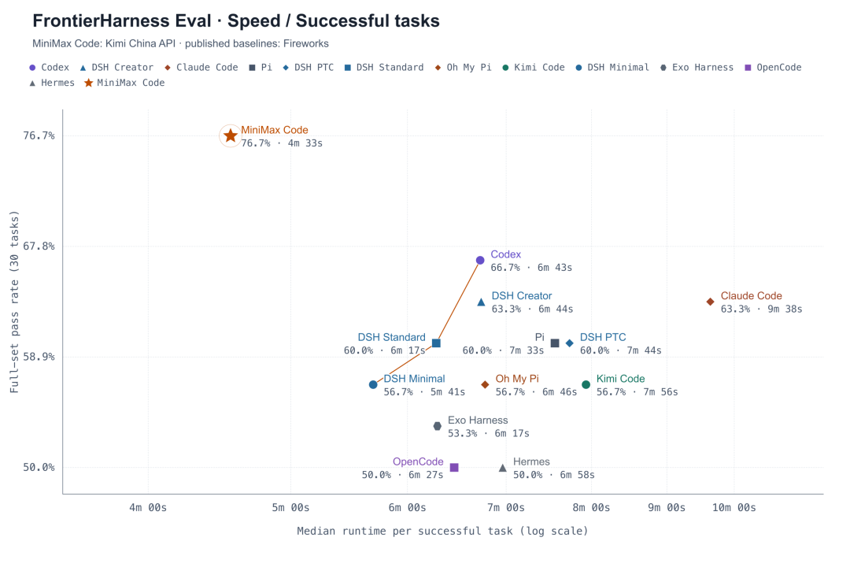Select the Codex purple circle data point
The width and height of the screenshot is (850, 567).
point(480,261)
